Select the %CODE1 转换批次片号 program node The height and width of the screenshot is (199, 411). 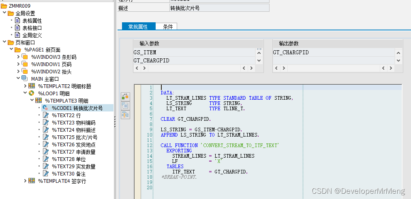77,108
